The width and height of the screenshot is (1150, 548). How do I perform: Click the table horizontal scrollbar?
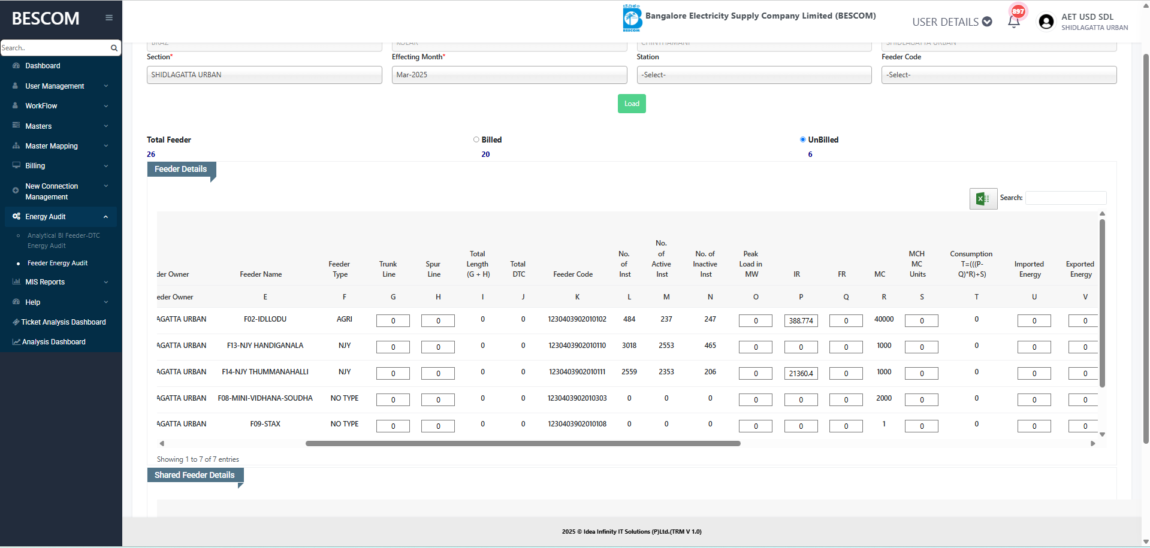(x=523, y=444)
